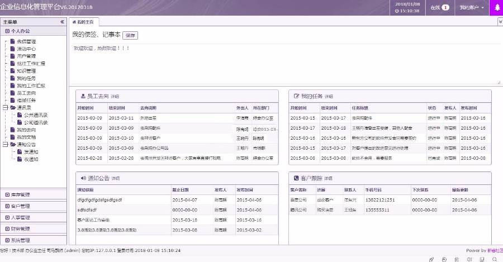This screenshot has height=262, width=503.
Task: Open the 详细 link next to 我的任务
Action: tap(329, 97)
